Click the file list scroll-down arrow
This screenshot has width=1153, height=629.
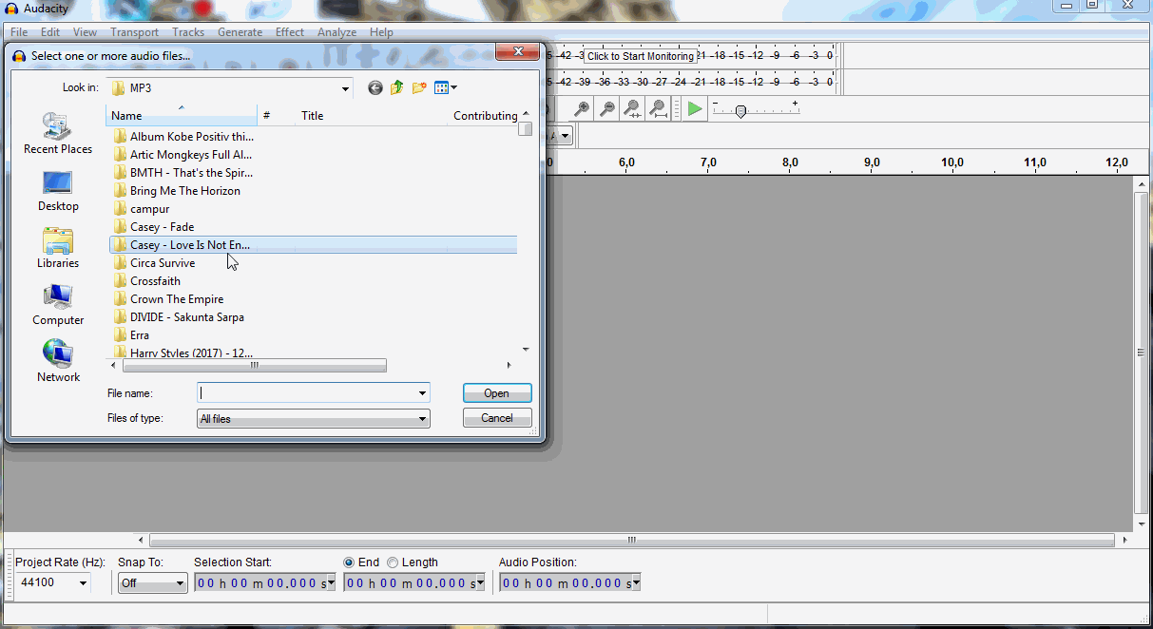pyautogui.click(x=525, y=349)
